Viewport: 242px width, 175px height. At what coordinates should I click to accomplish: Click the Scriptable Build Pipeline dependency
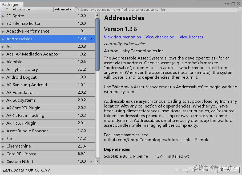point(126,156)
